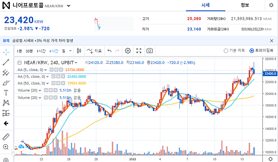
Task: Open chart settings gear in toolbar
Action: pos(128,51)
